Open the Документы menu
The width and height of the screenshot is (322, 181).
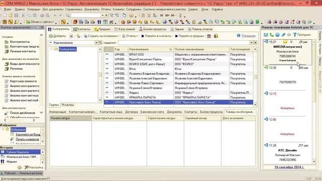[92, 10]
